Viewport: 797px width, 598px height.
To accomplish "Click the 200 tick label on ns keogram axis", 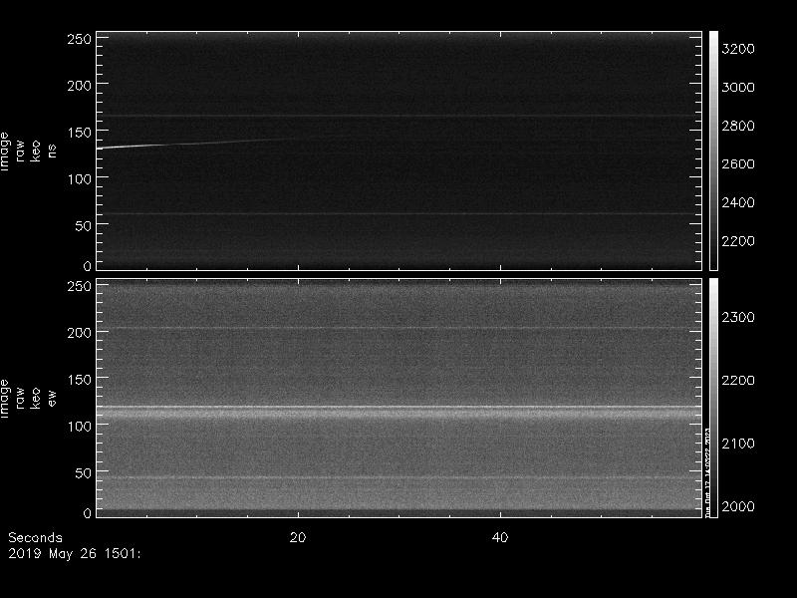I will tap(79, 86).
